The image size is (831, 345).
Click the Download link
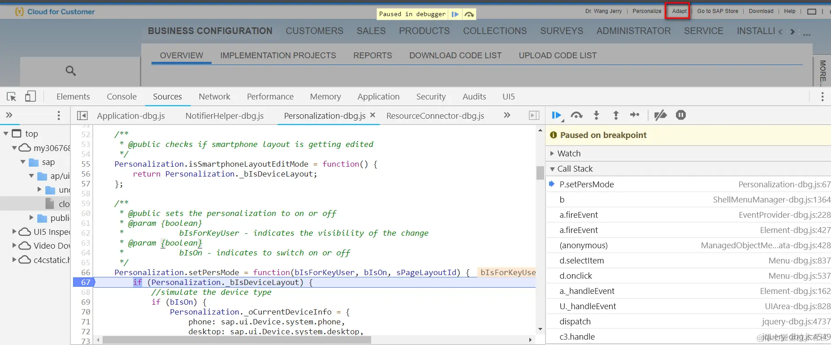pyautogui.click(x=761, y=11)
